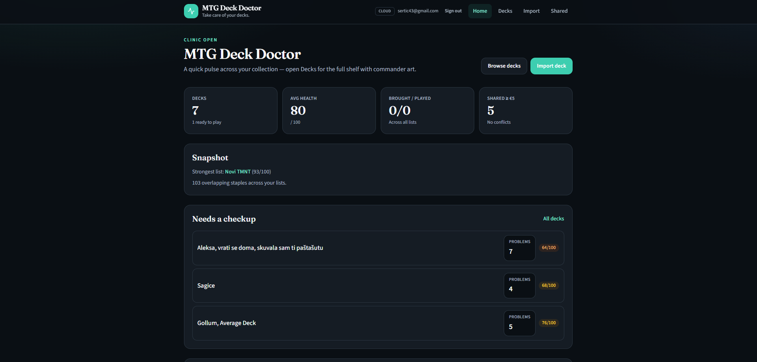The height and width of the screenshot is (362, 757).
Task: Go to the Decks tab
Action: pyautogui.click(x=505, y=11)
